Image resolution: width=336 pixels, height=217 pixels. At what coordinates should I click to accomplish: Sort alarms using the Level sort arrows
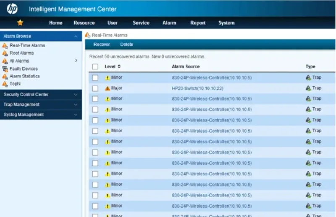[119, 66]
